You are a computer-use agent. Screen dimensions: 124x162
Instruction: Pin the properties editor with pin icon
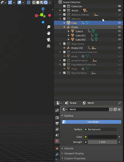click(119, 103)
